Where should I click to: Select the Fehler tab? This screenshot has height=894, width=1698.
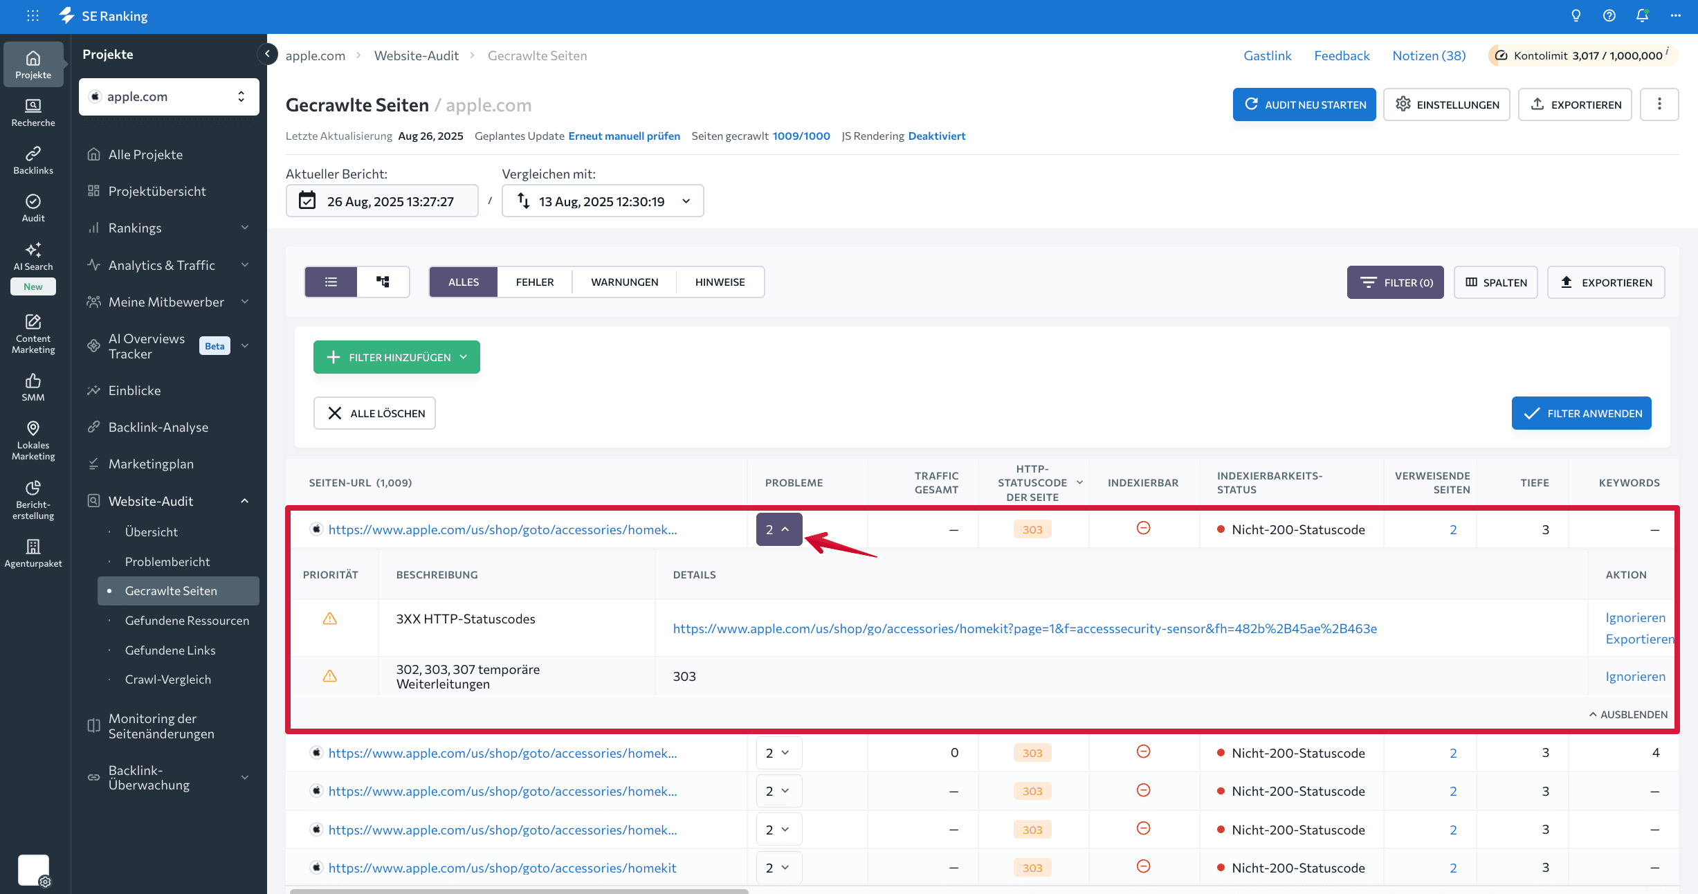pyautogui.click(x=535, y=282)
